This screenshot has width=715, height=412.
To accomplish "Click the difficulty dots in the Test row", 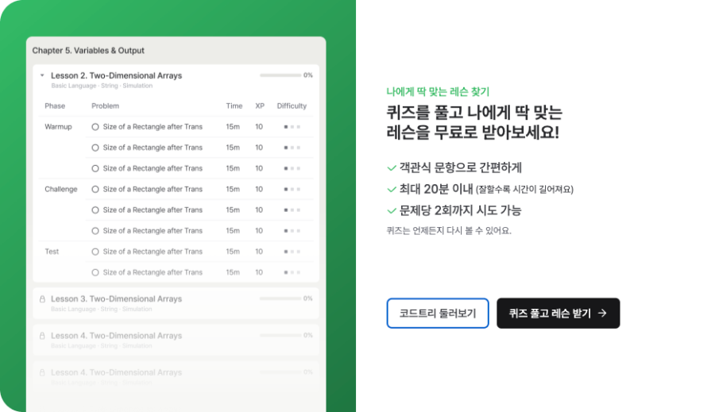I will point(292,252).
